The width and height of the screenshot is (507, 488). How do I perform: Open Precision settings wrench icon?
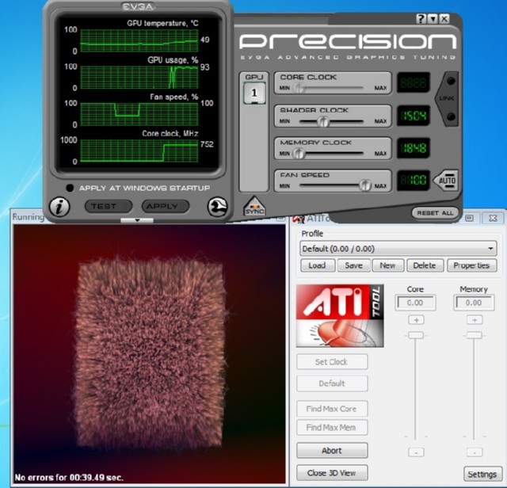coord(217,207)
